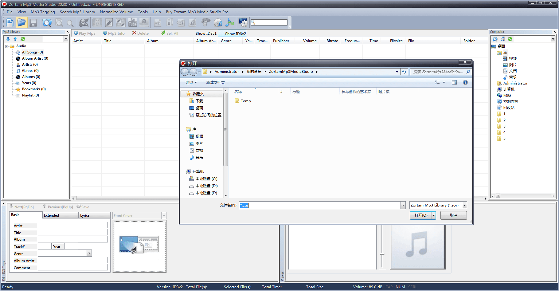Image resolution: width=559 pixels, height=291 pixels.
Task: Open the file type Zortam Mp3 Library dropdown
Action: point(464,205)
